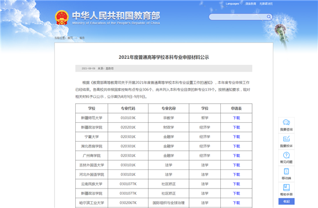The width and height of the screenshot is (318, 208).
Task: Download 新疆师范大学 宗教学 application form
Action: click(236, 118)
